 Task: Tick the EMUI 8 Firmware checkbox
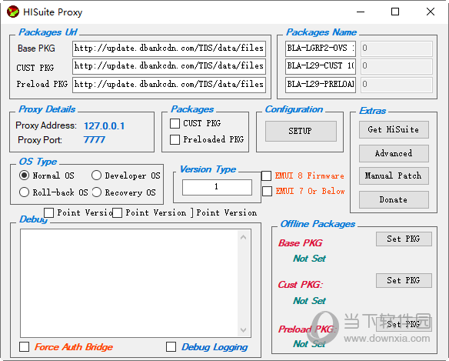(266, 175)
